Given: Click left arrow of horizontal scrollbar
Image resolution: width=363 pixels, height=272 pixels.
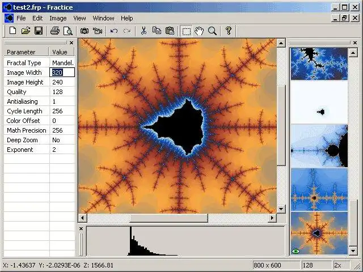Looking at the screenshot, I should coord(83,218).
